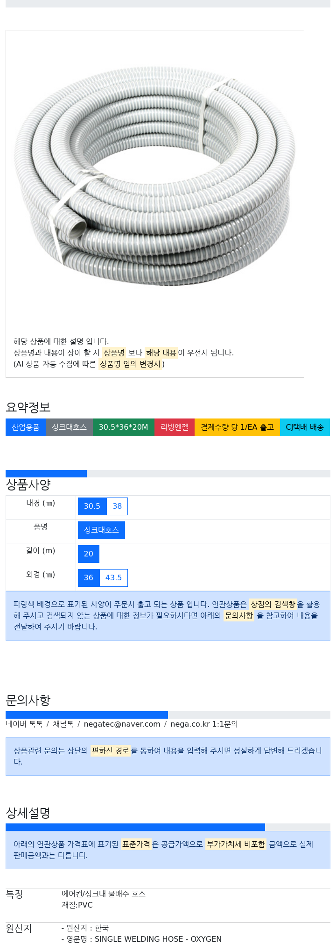Select the 38 inner diameter option
The width and height of the screenshot is (336, 945).
point(117,506)
